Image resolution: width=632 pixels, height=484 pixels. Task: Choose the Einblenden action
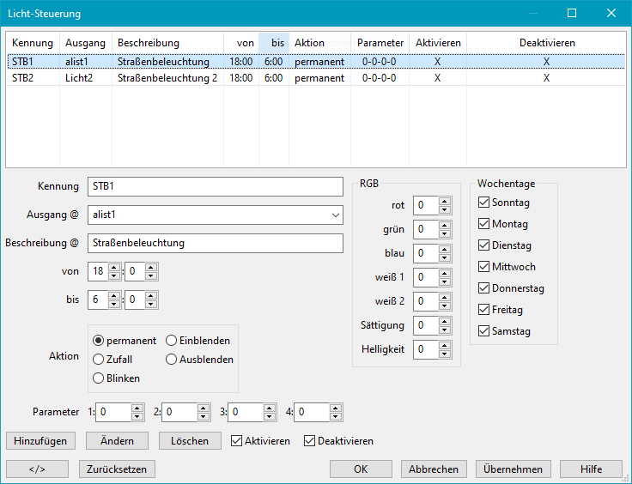(172, 341)
